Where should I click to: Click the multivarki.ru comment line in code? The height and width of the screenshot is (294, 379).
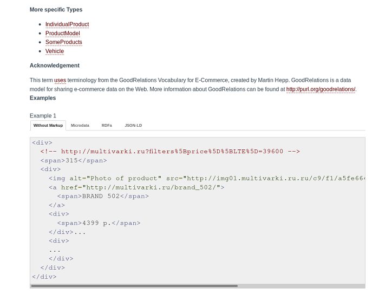169,152
